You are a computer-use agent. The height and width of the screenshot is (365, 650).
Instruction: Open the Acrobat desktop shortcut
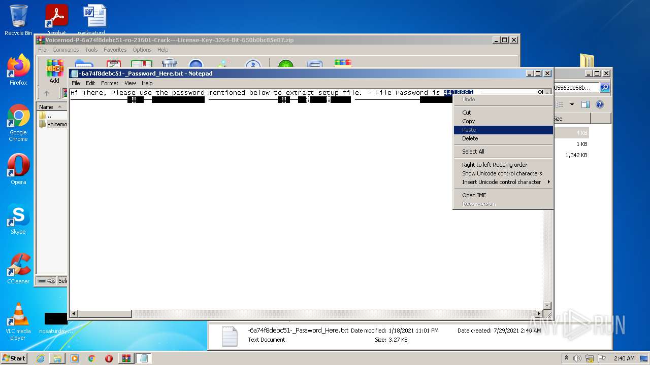56,20
